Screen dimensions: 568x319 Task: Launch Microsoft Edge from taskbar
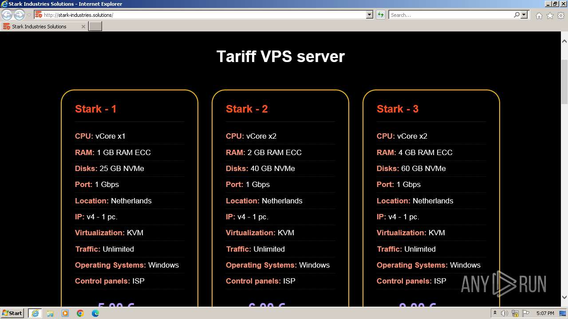click(95, 313)
